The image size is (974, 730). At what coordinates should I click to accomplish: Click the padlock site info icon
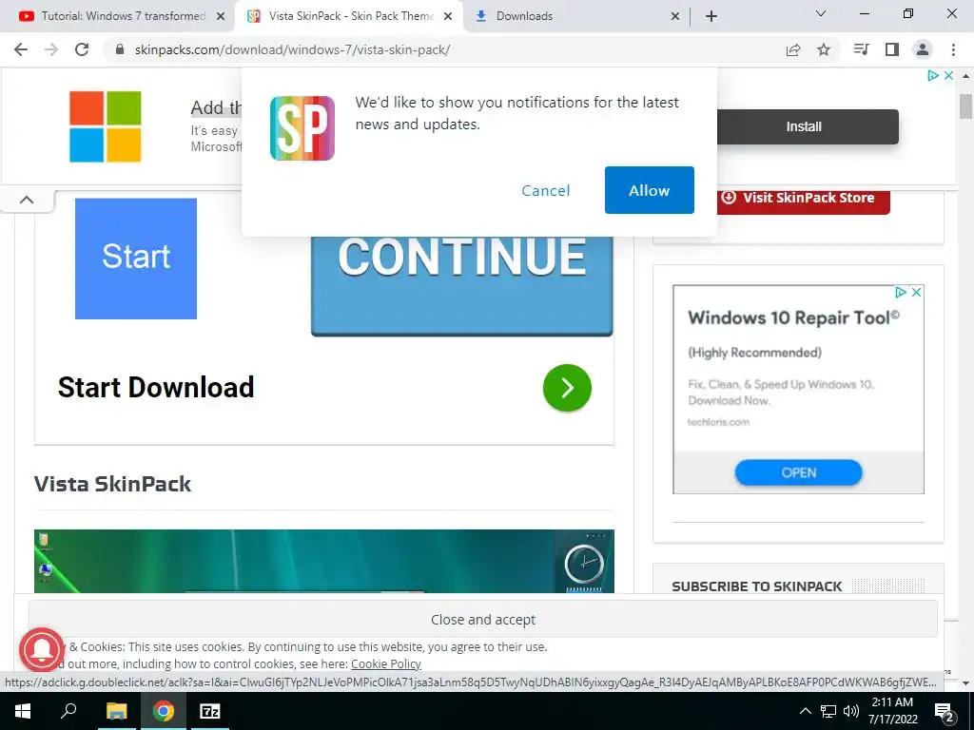(120, 49)
